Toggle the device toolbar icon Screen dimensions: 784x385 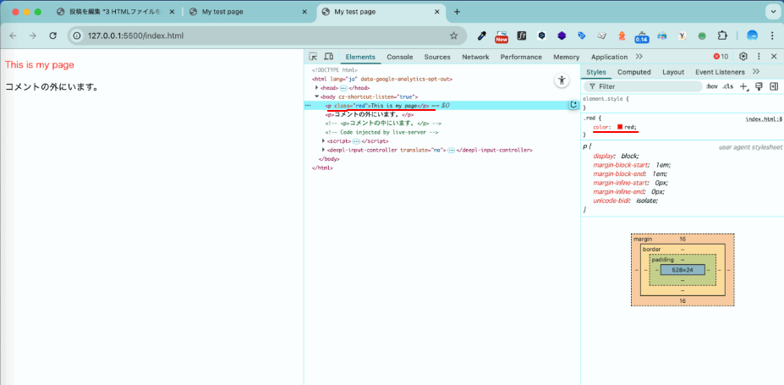pos(328,57)
